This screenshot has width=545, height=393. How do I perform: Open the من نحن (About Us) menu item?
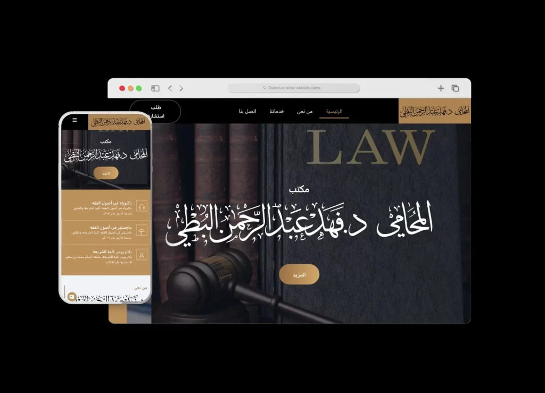tap(305, 112)
